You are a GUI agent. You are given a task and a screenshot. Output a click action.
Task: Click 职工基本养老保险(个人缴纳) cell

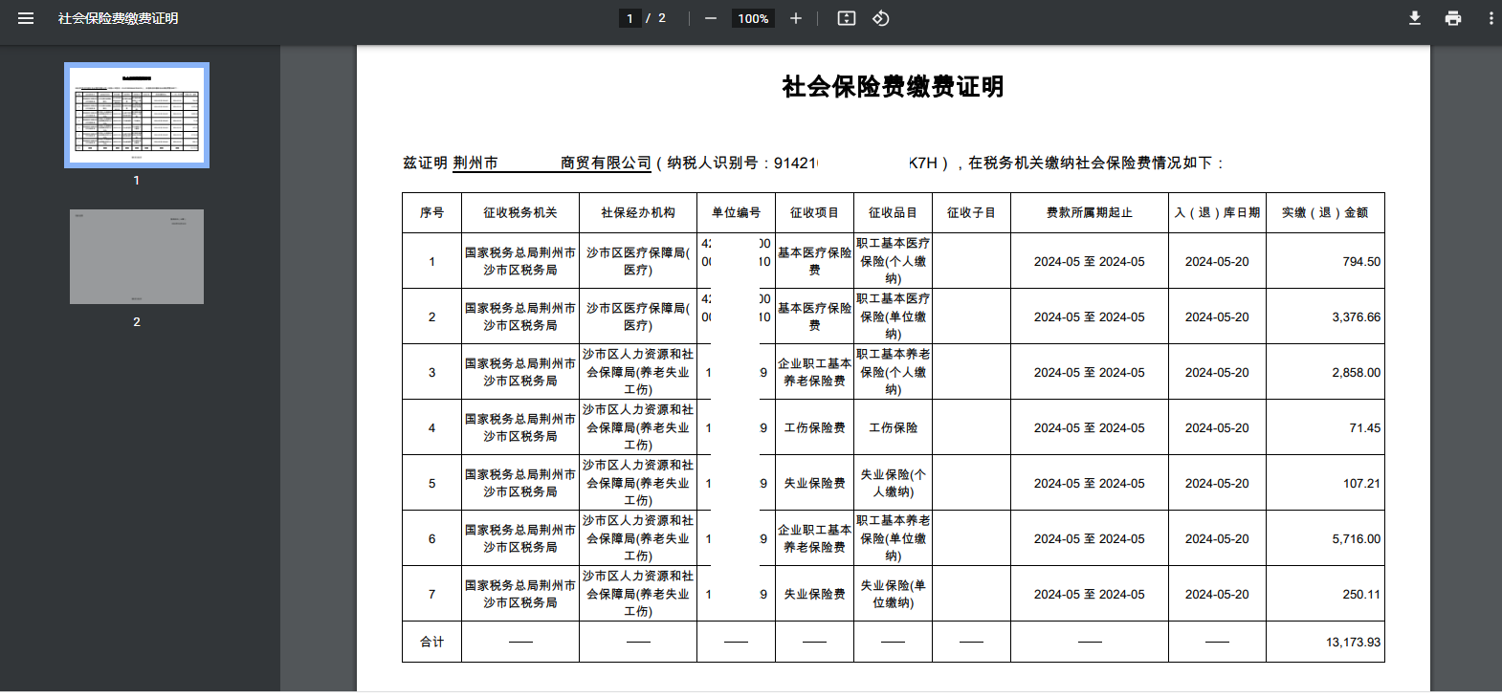pos(893,372)
